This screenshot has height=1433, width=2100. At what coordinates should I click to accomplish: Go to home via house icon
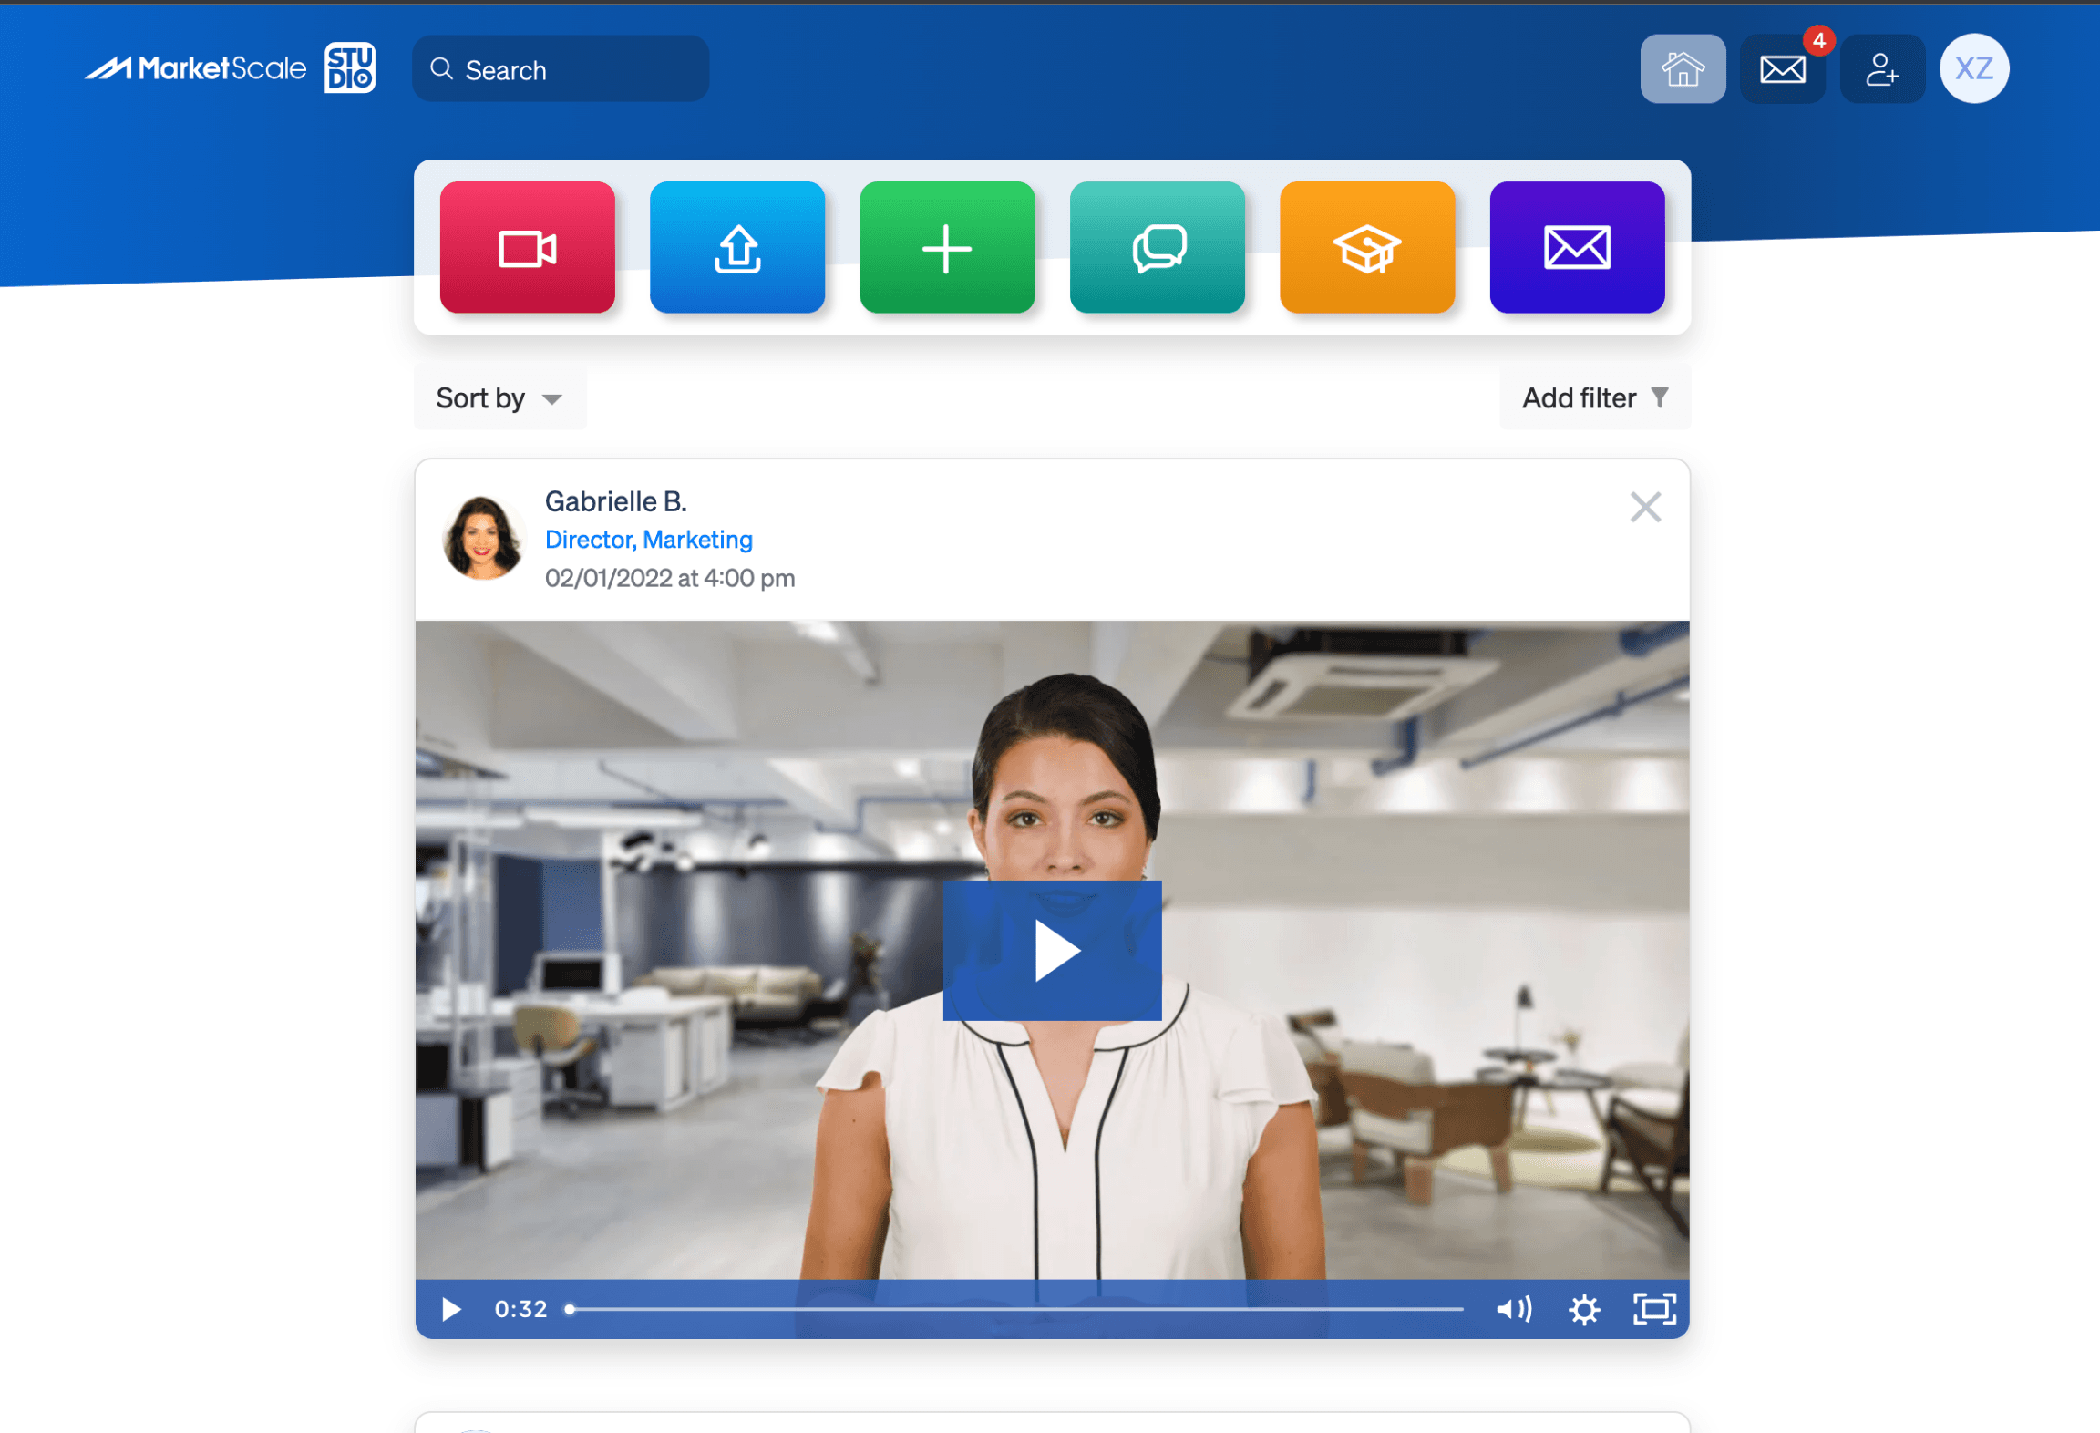1682,69
